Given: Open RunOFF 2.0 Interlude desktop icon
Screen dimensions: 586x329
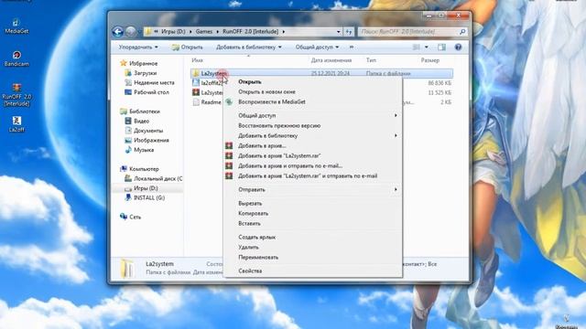Looking at the screenshot, I should pos(16,95).
